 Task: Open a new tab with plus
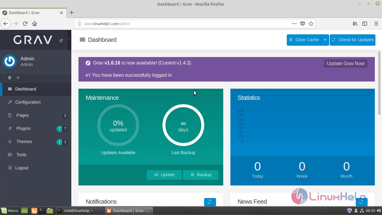72,13
